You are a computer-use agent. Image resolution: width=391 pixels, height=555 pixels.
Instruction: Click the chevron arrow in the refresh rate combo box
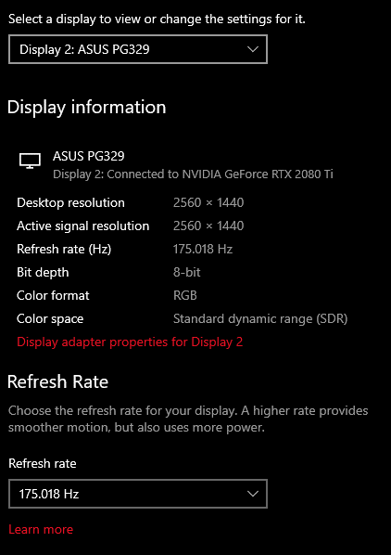[x=253, y=494]
